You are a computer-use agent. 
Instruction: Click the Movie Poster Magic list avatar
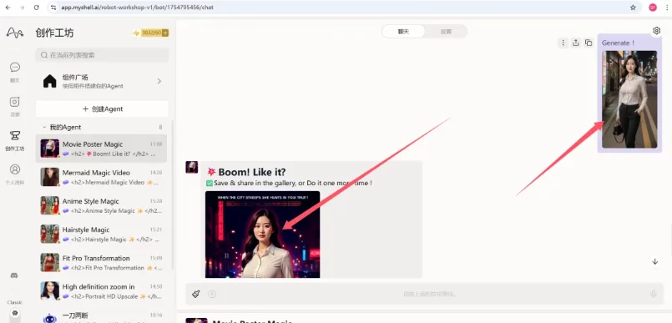click(50, 149)
